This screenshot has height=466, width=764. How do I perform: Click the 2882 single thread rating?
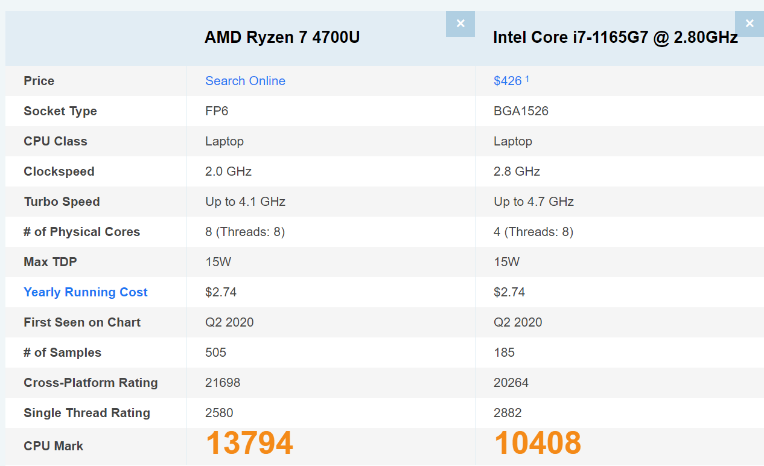[x=508, y=413]
